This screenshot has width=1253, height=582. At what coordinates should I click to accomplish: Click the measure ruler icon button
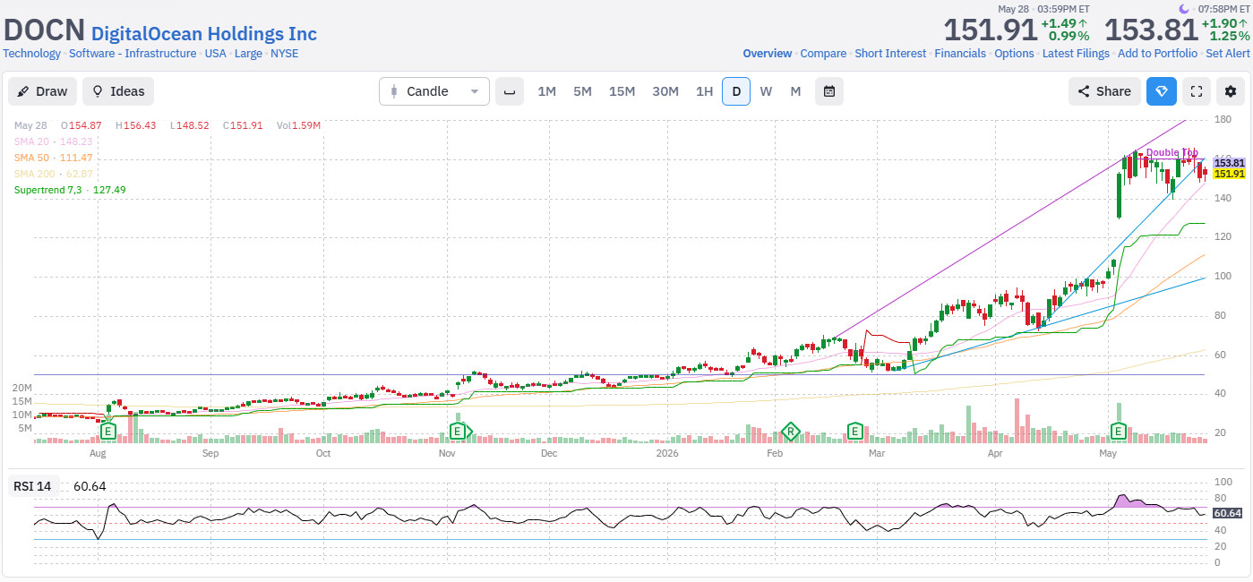[x=510, y=91]
